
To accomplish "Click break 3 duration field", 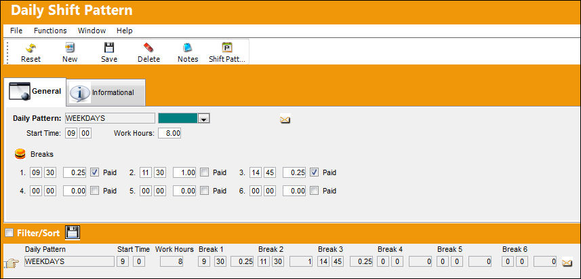I will click(294, 172).
